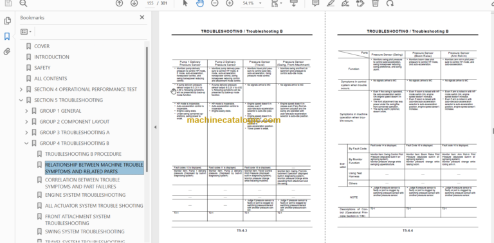Click the '301' total page count
Image resolution: width=494 pixels, height=243 pixels.
tap(164, 3)
